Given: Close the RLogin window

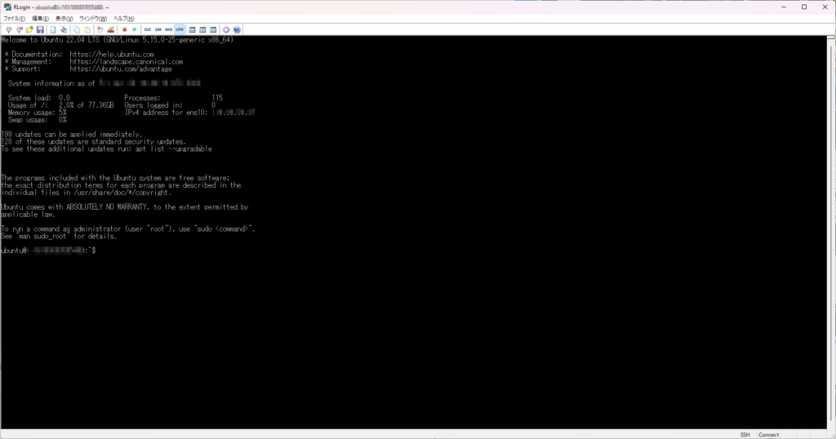Looking at the screenshot, I should [x=825, y=7].
